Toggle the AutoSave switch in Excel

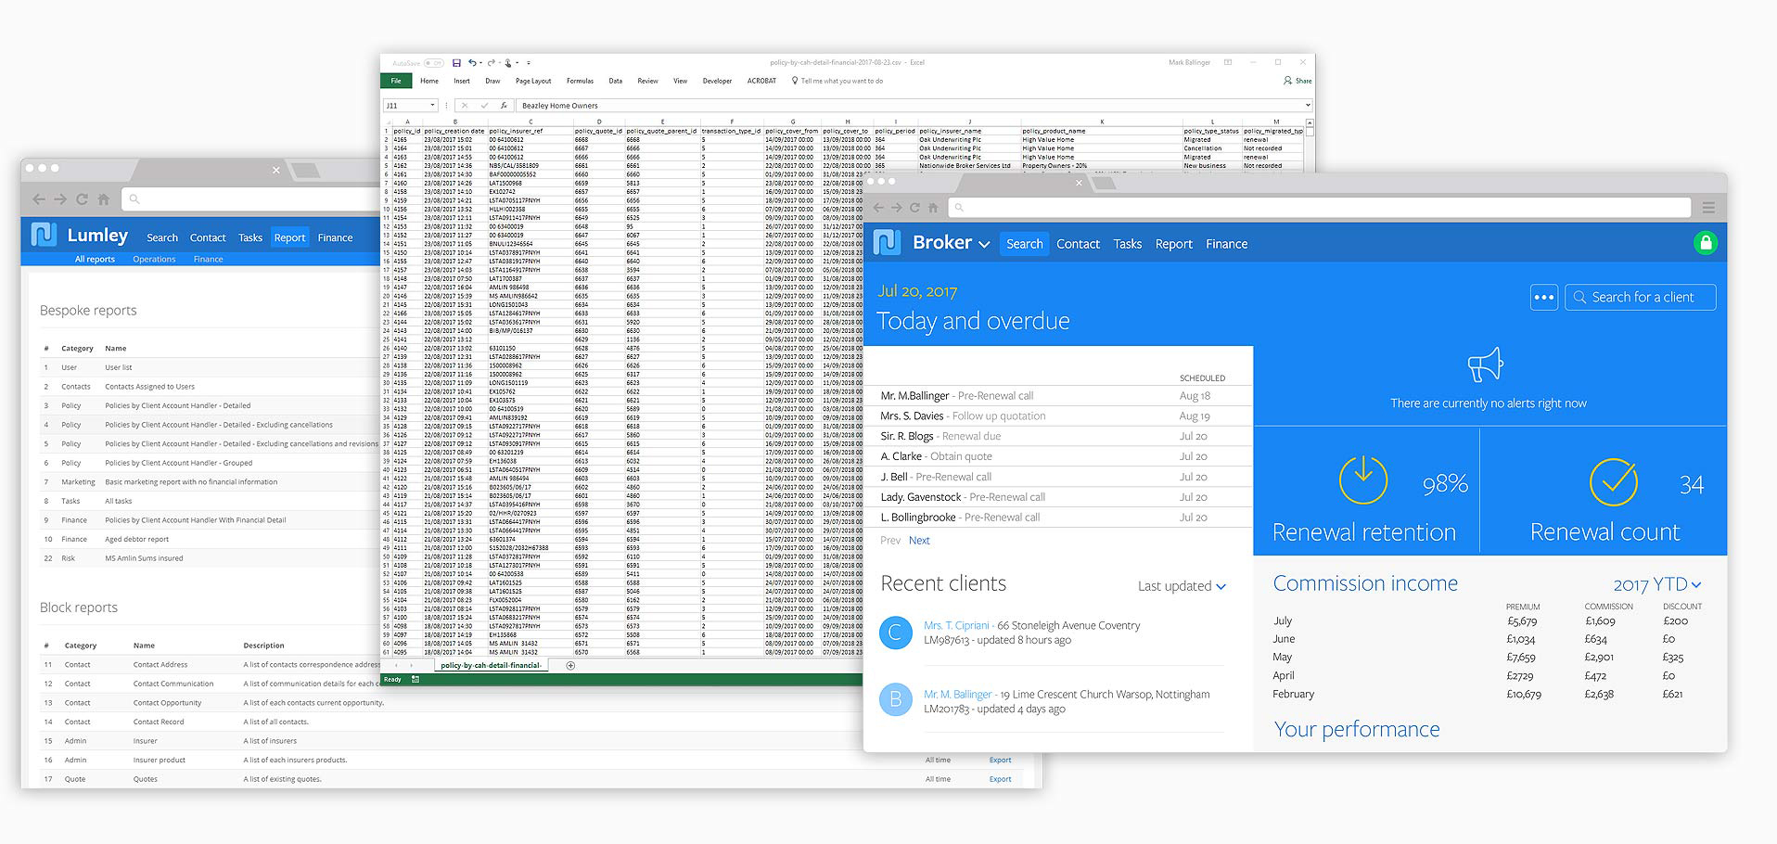pos(433,63)
